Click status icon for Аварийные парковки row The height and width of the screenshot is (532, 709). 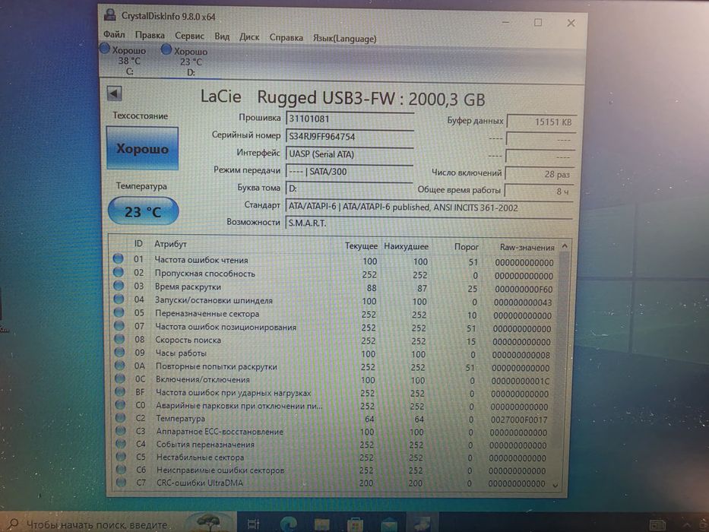tap(120, 405)
